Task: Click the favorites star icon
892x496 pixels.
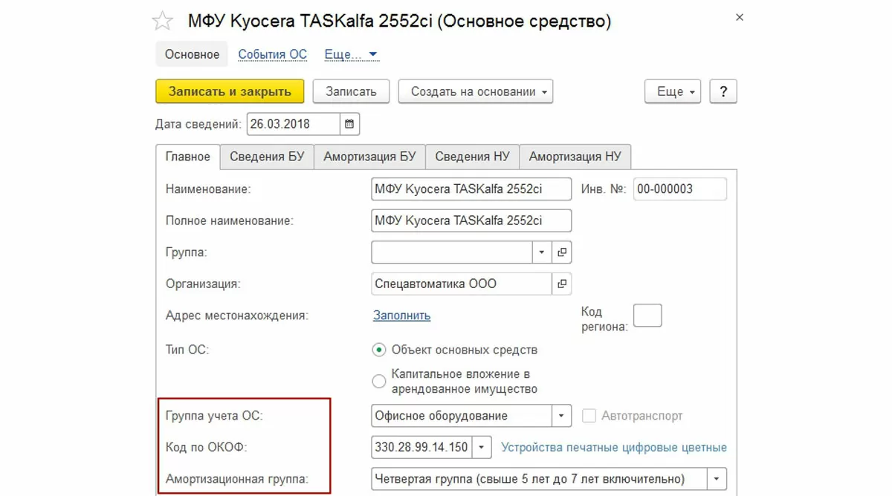Action: pos(162,22)
